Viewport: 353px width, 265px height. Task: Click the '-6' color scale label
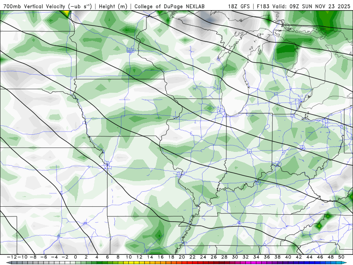(44, 257)
